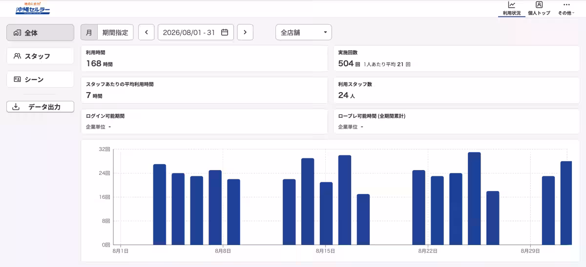The image size is (586, 267).
Task: Go to previous month arrow
Action: pyautogui.click(x=146, y=32)
